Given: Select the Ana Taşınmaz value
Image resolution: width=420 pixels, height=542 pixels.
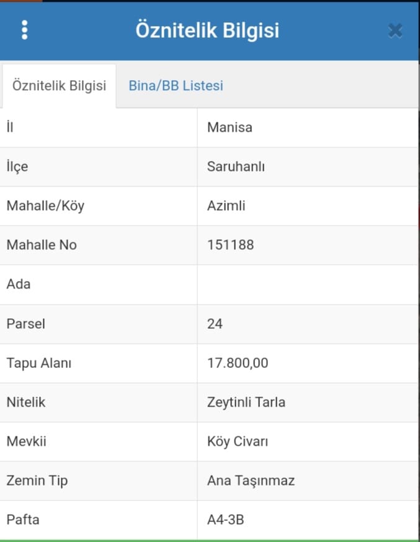Looking at the screenshot, I should coord(251,481).
